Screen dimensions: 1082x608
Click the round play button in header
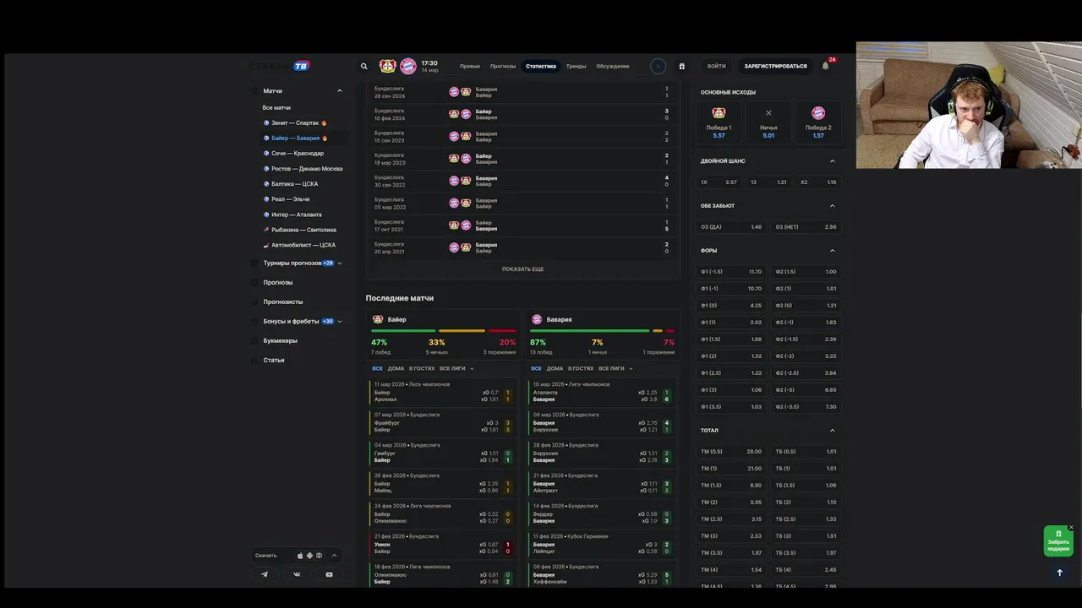point(658,66)
